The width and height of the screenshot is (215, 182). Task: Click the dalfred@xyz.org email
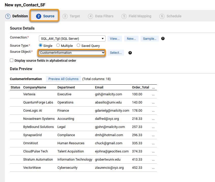tap(107, 119)
